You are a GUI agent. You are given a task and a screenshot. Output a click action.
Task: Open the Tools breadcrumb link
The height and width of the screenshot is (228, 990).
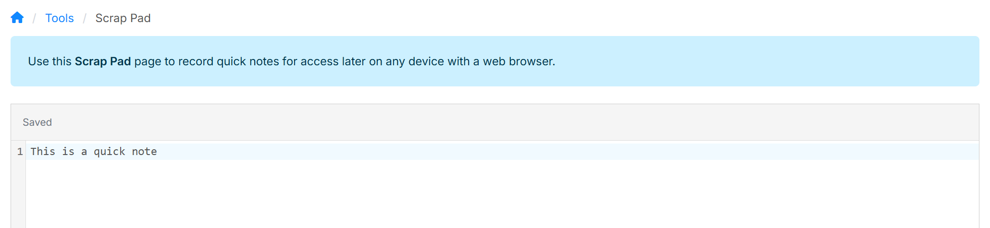pos(59,18)
